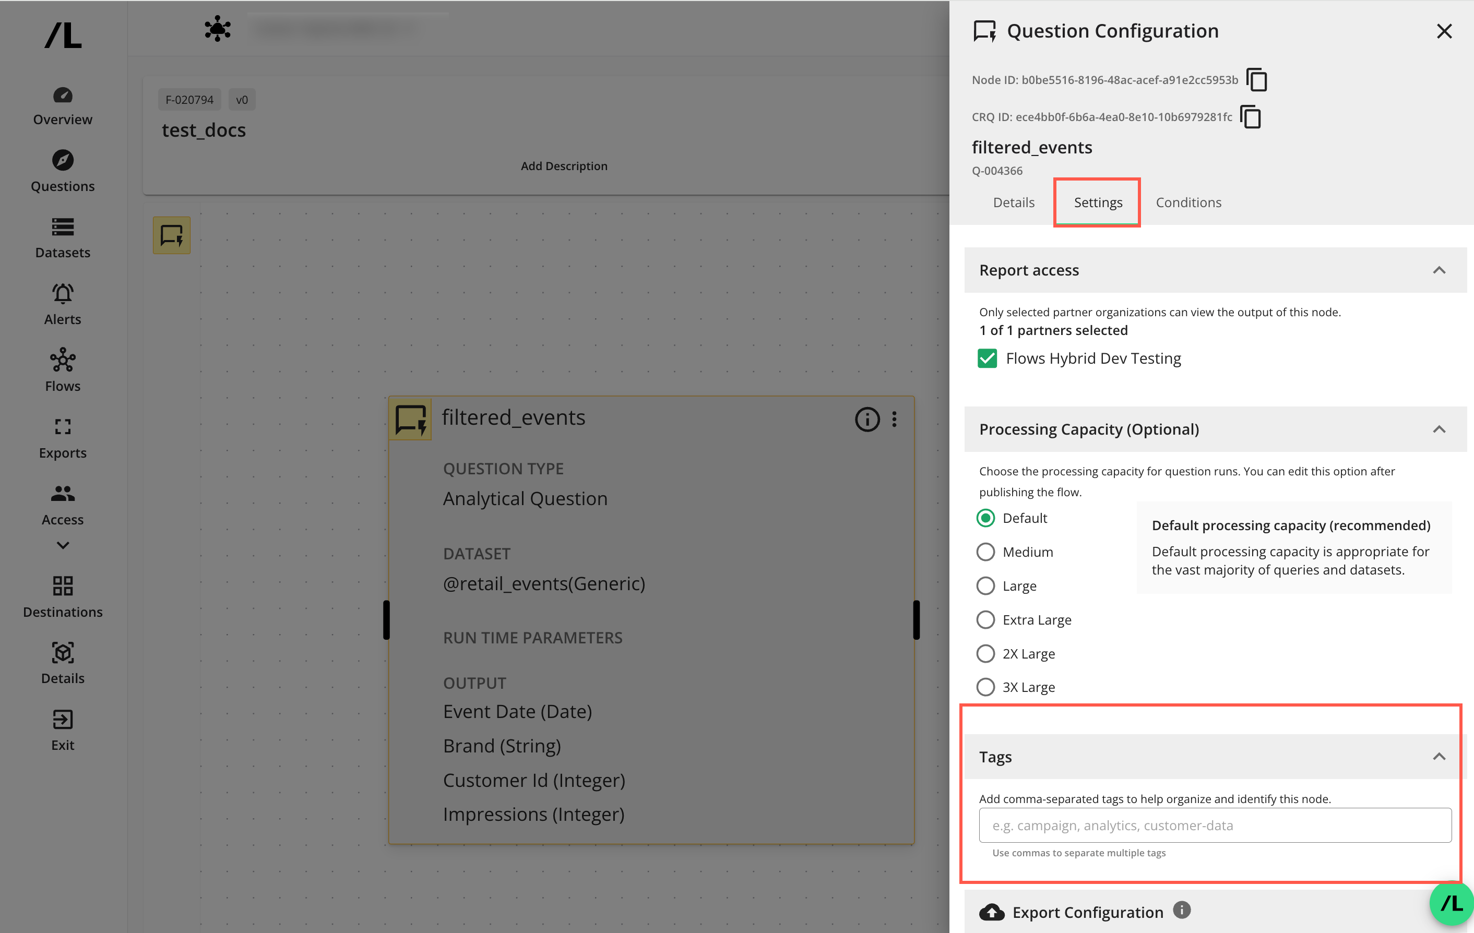
Task: Collapse the Tags section
Action: coord(1439,757)
